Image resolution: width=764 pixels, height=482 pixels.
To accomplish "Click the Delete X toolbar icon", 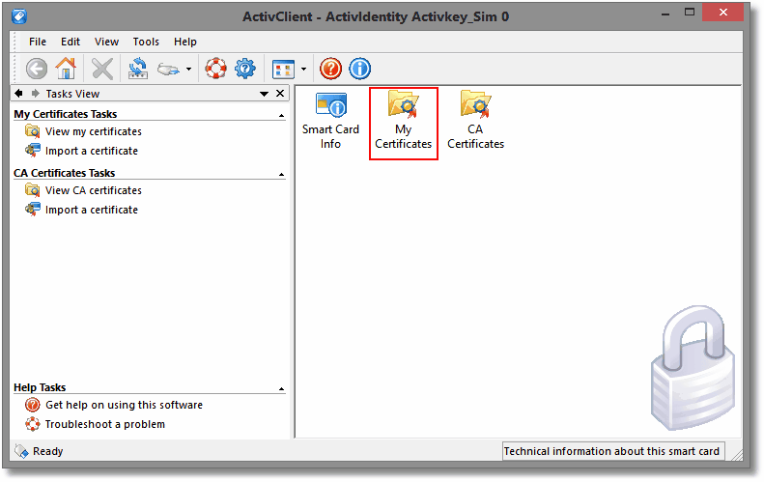I will pyautogui.click(x=102, y=69).
